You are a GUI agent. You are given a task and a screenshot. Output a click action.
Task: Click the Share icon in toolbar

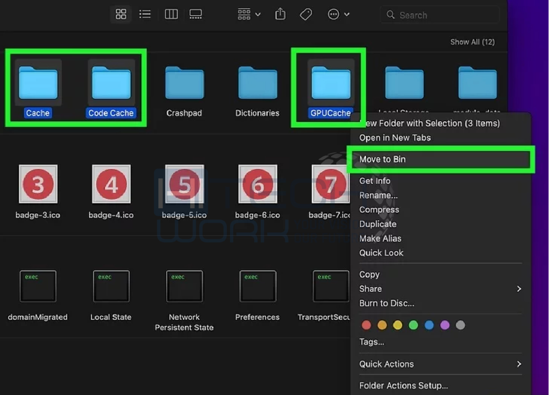pos(280,14)
